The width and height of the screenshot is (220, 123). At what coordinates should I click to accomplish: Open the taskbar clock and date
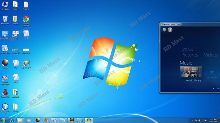(213, 121)
